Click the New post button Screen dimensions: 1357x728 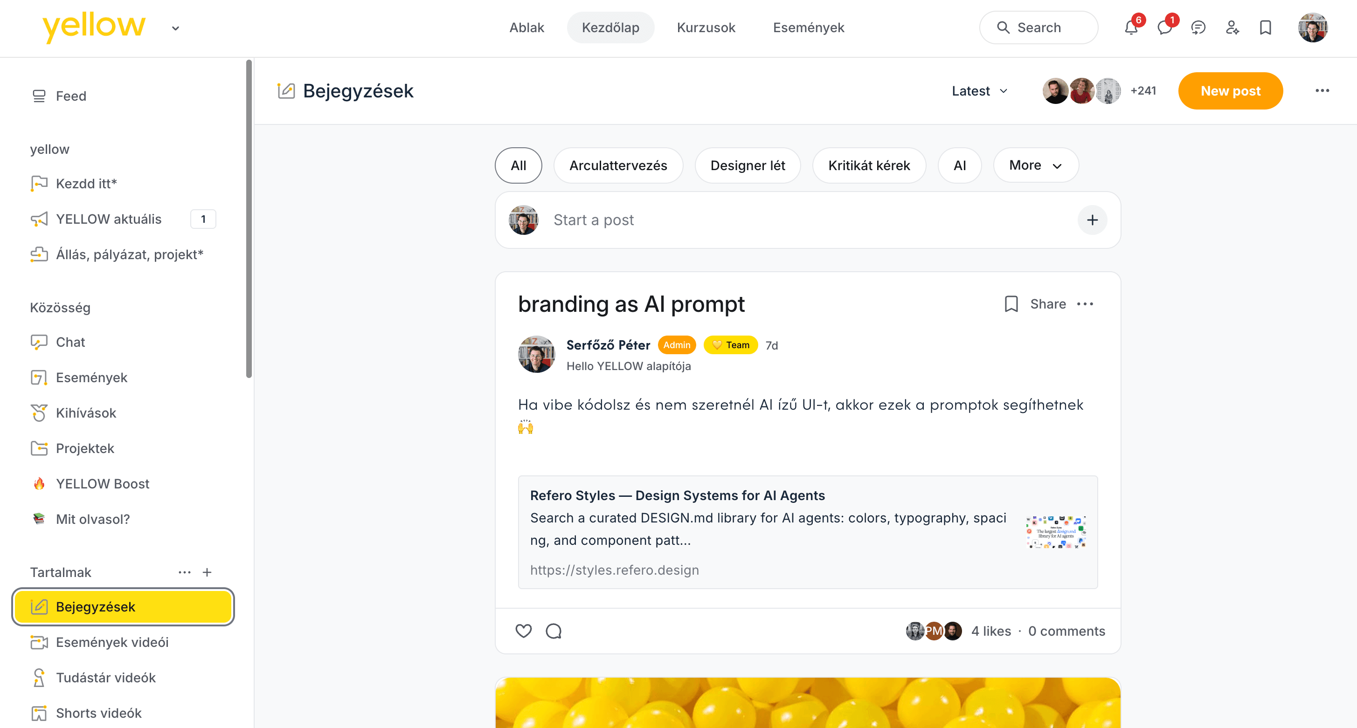click(x=1230, y=90)
